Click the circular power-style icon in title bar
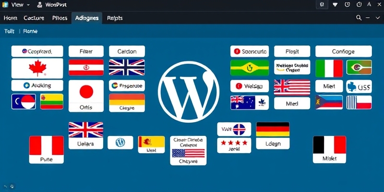The image size is (384, 192). 359,4
